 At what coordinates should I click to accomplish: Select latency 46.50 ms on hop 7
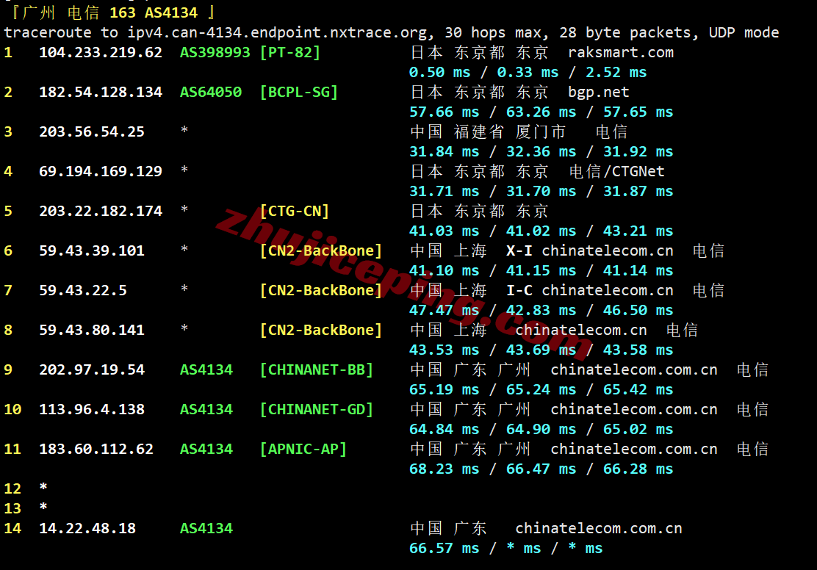point(638,310)
